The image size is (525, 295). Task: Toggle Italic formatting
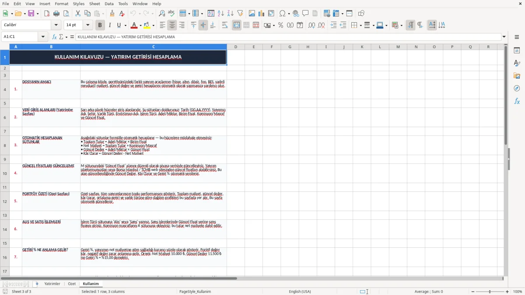(109, 25)
